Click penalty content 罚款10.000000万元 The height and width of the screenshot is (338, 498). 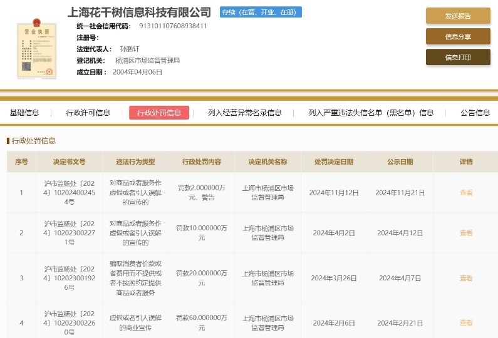point(202,233)
